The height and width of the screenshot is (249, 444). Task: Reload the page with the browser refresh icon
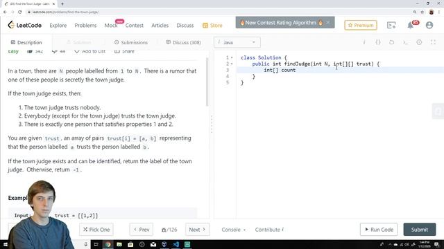20,12
